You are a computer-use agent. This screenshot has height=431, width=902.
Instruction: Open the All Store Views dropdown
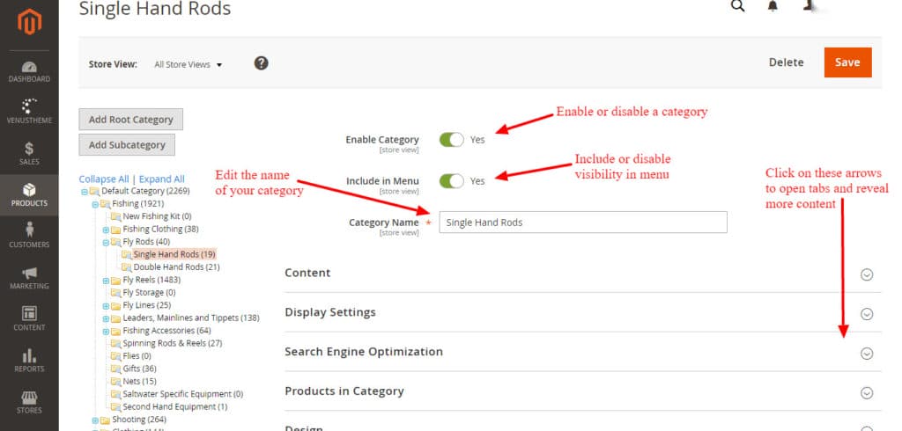[x=189, y=65]
